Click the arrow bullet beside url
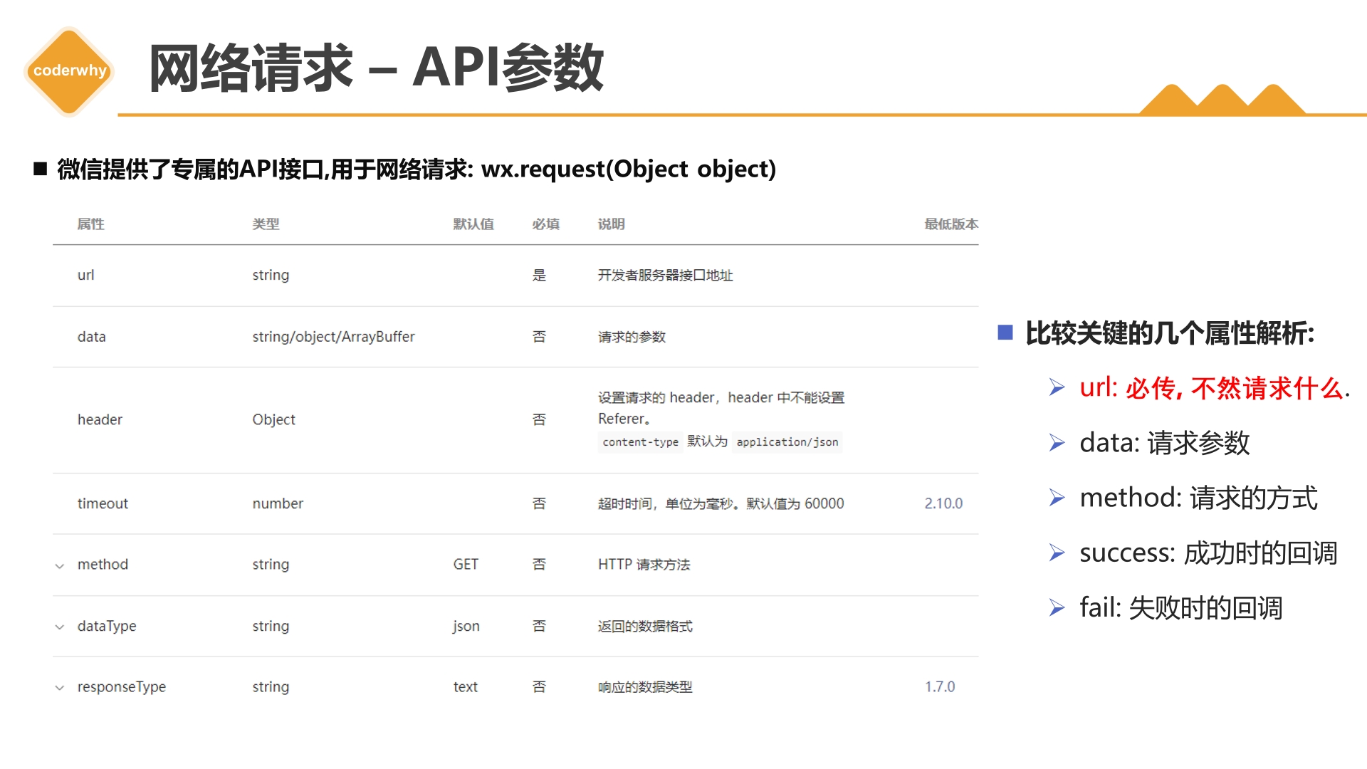 click(1057, 387)
